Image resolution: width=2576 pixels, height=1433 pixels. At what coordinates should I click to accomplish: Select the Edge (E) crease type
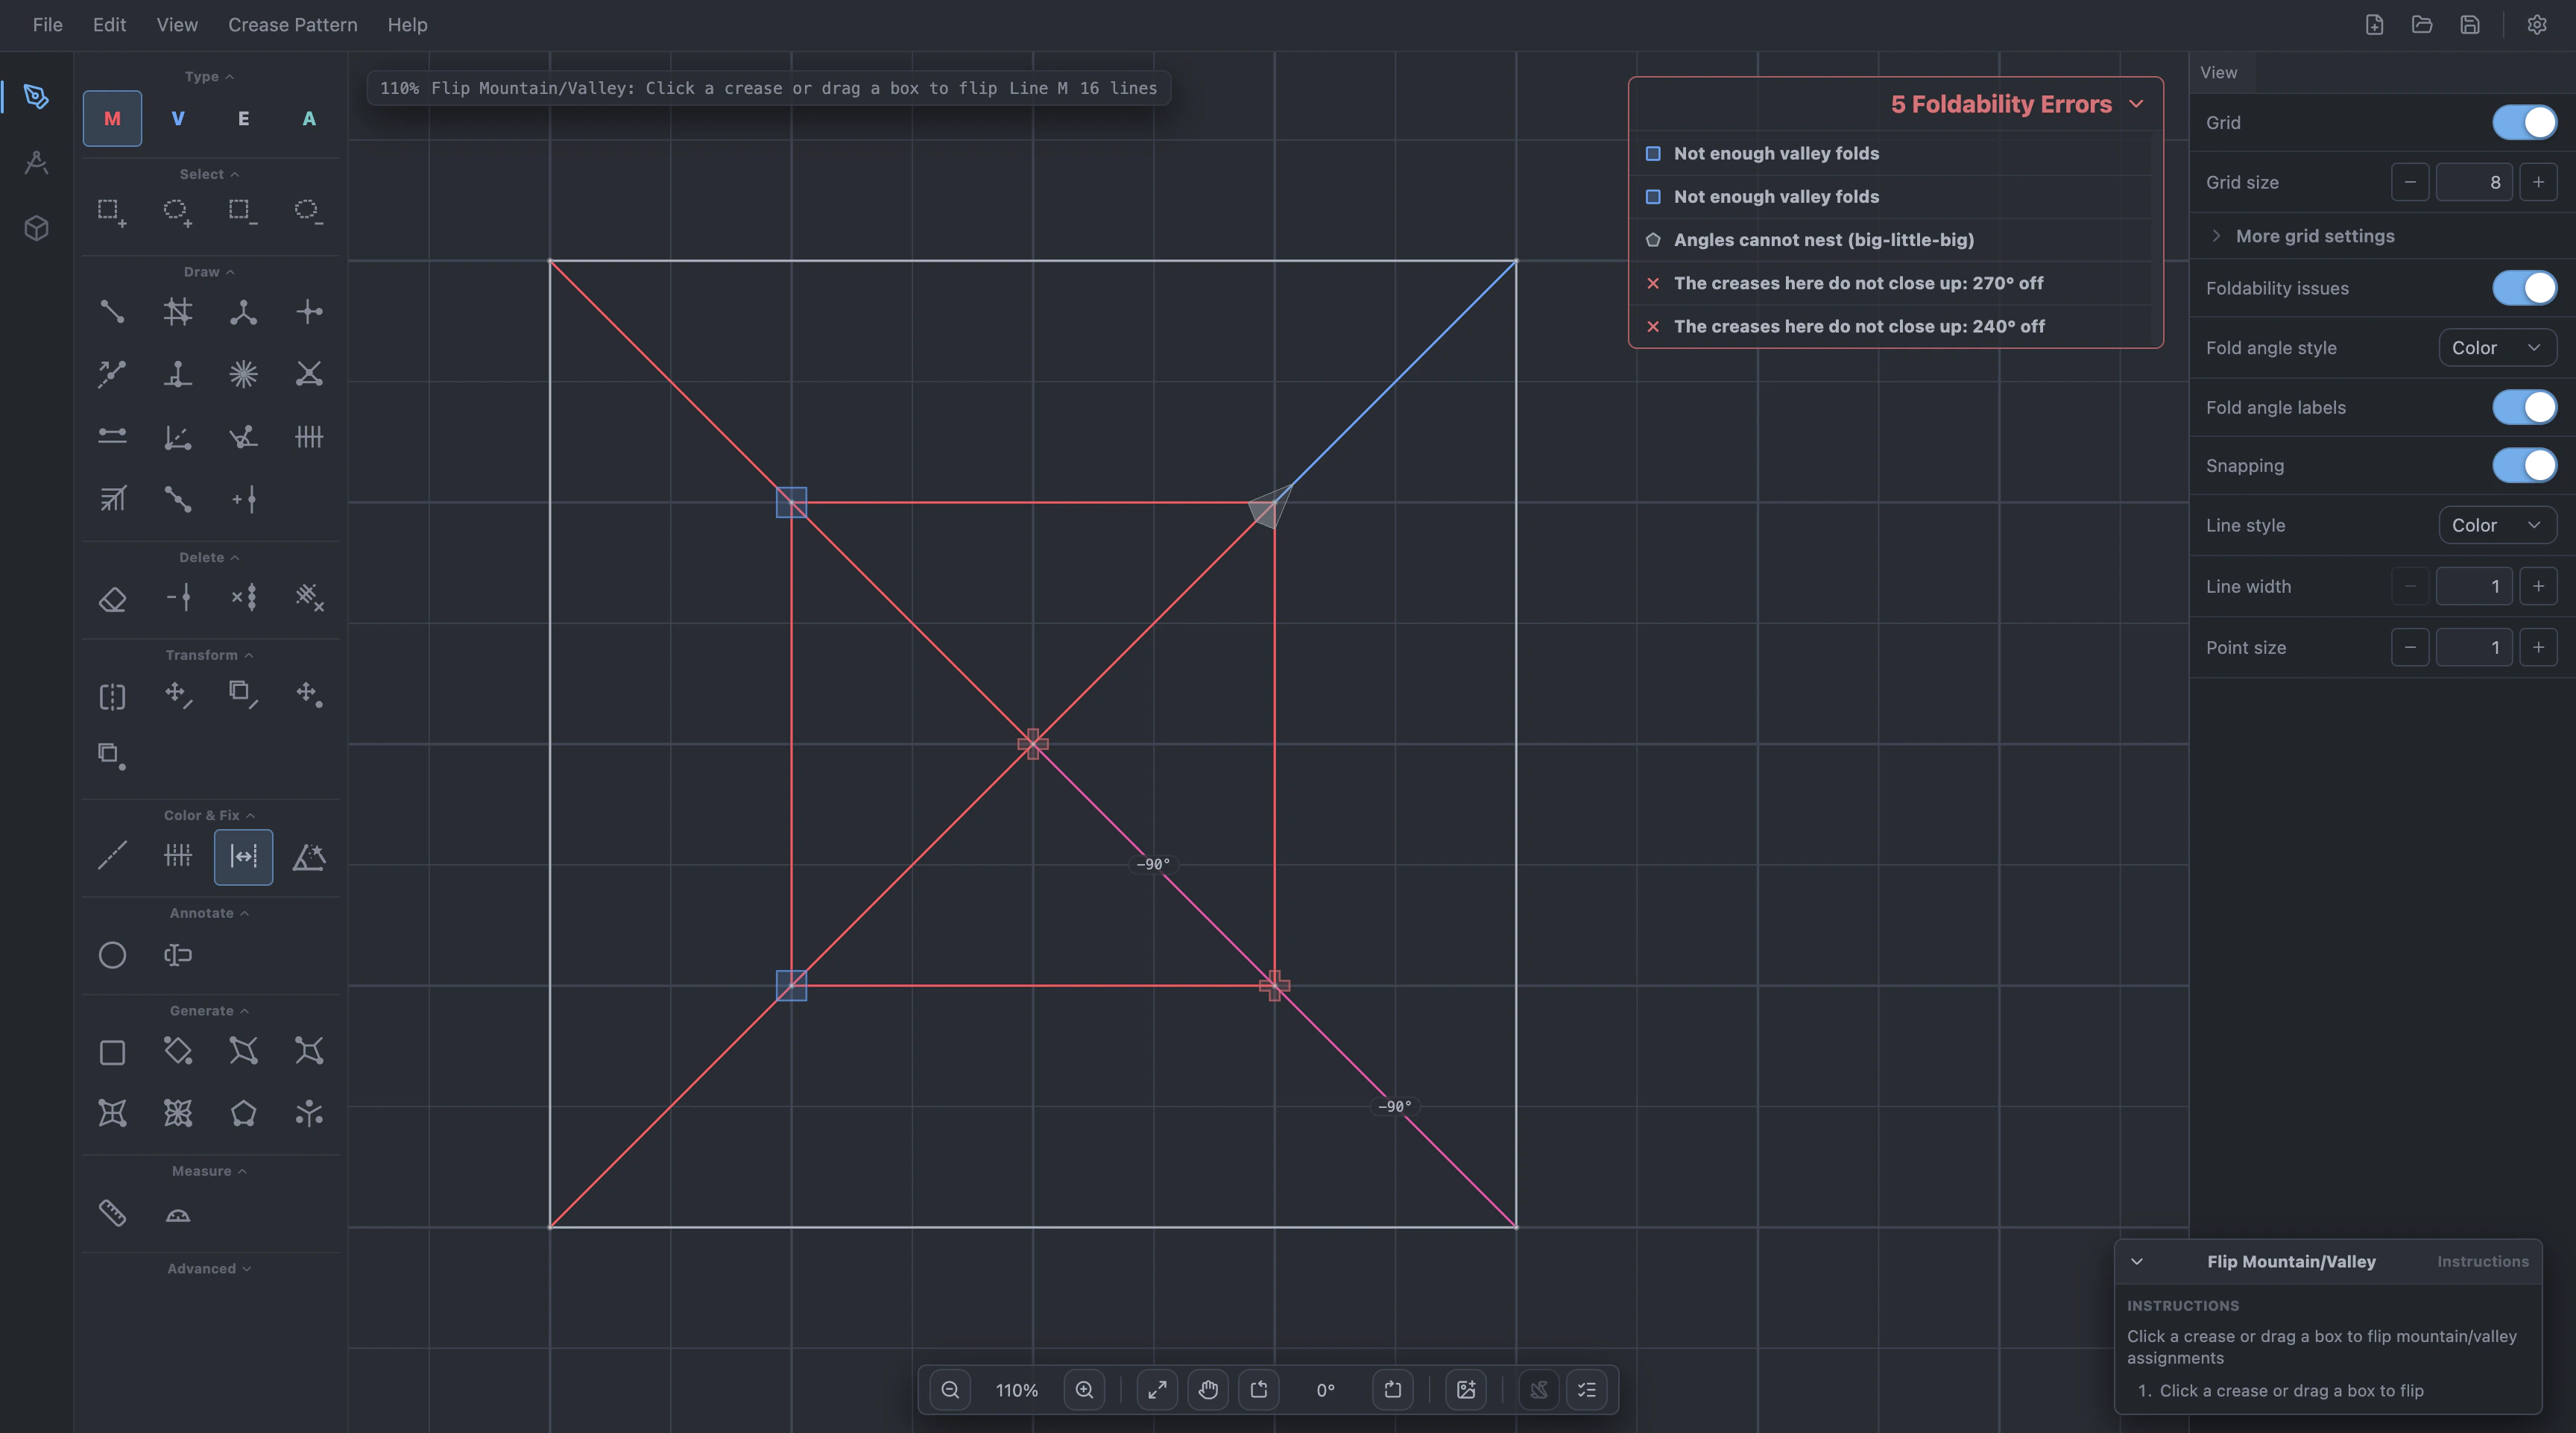(243, 118)
